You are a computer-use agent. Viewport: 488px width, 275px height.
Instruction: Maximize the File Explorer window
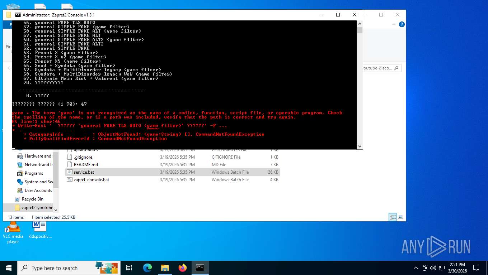click(x=381, y=15)
